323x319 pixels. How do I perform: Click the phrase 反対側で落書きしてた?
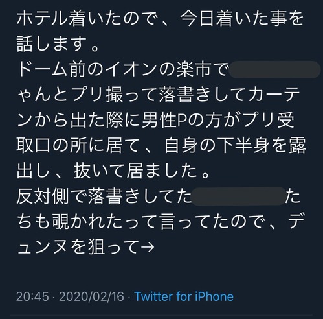pos(104,196)
